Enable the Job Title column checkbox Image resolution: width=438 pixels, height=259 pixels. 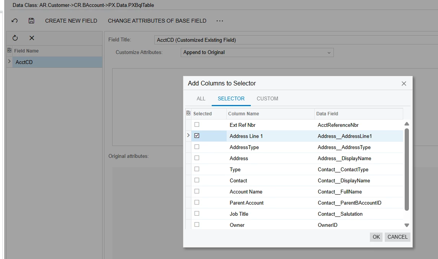pyautogui.click(x=197, y=213)
